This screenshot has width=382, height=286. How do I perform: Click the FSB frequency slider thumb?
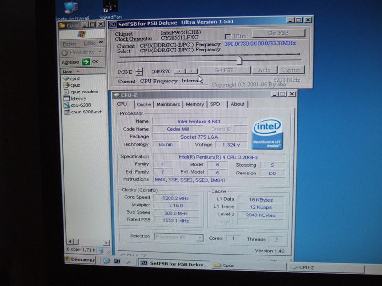coord(239,61)
